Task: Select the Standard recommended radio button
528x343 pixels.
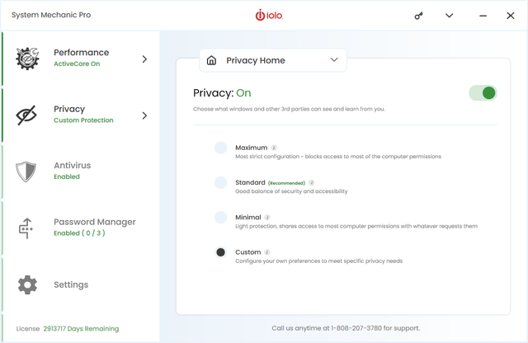Action: click(220, 182)
